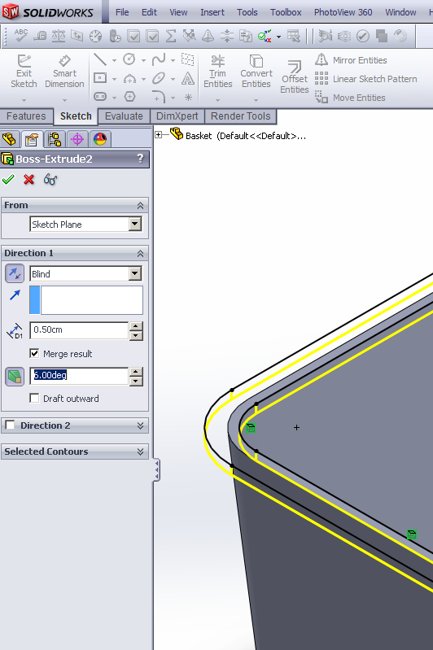Viewport: 433px width, 650px height.
Task: Select the Smart Dimension tool
Action: pos(64,72)
